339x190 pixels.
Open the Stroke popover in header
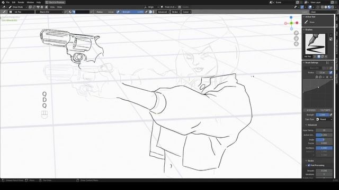[175, 12]
